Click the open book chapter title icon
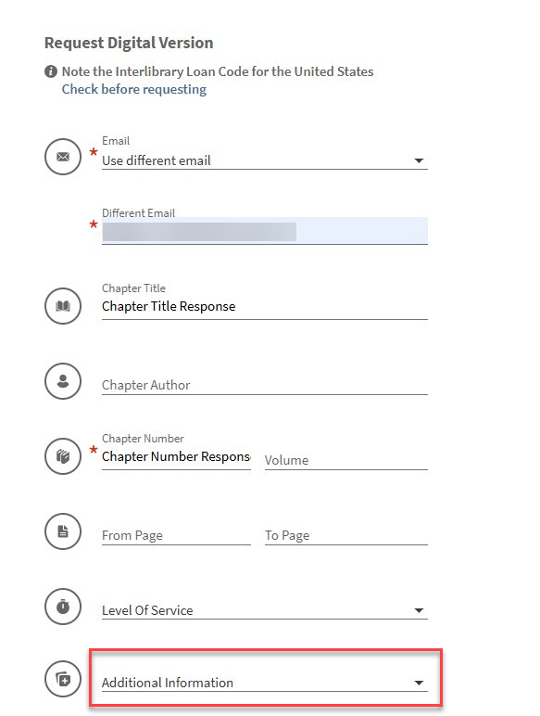 point(63,306)
